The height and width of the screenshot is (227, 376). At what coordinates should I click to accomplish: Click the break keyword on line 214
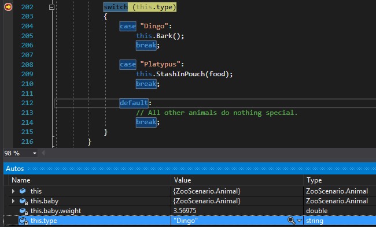pos(146,122)
